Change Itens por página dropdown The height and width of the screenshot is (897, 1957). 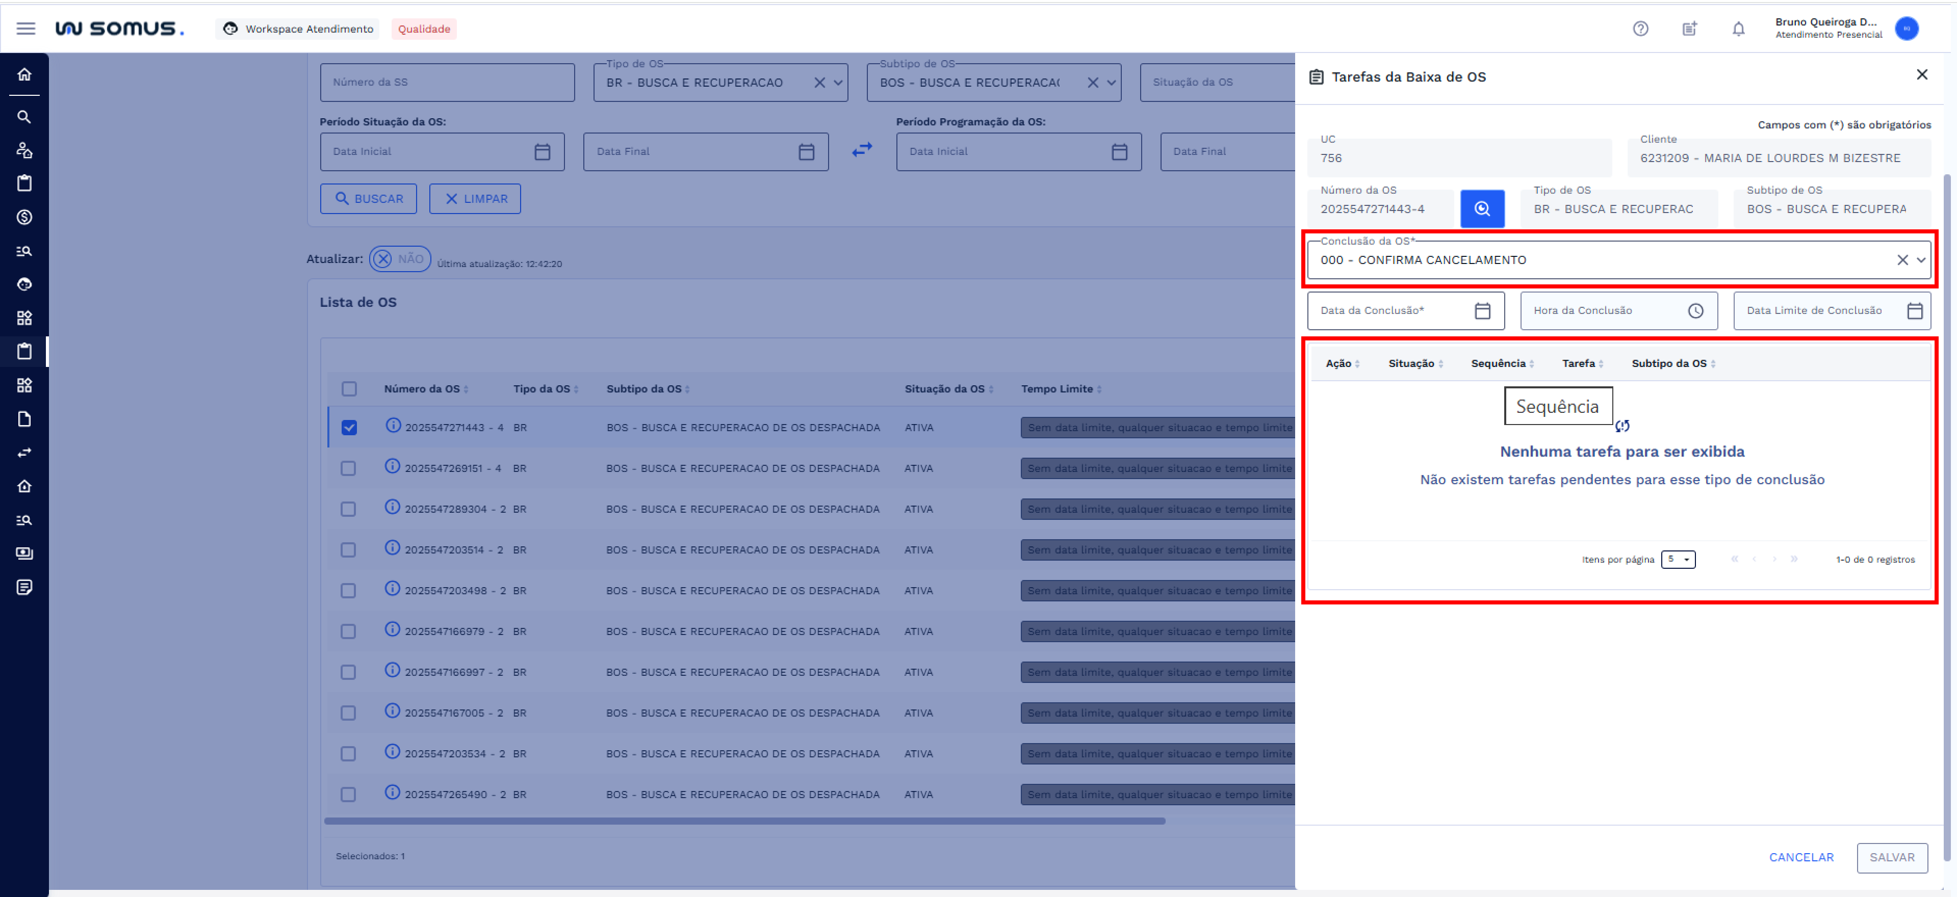tap(1678, 560)
